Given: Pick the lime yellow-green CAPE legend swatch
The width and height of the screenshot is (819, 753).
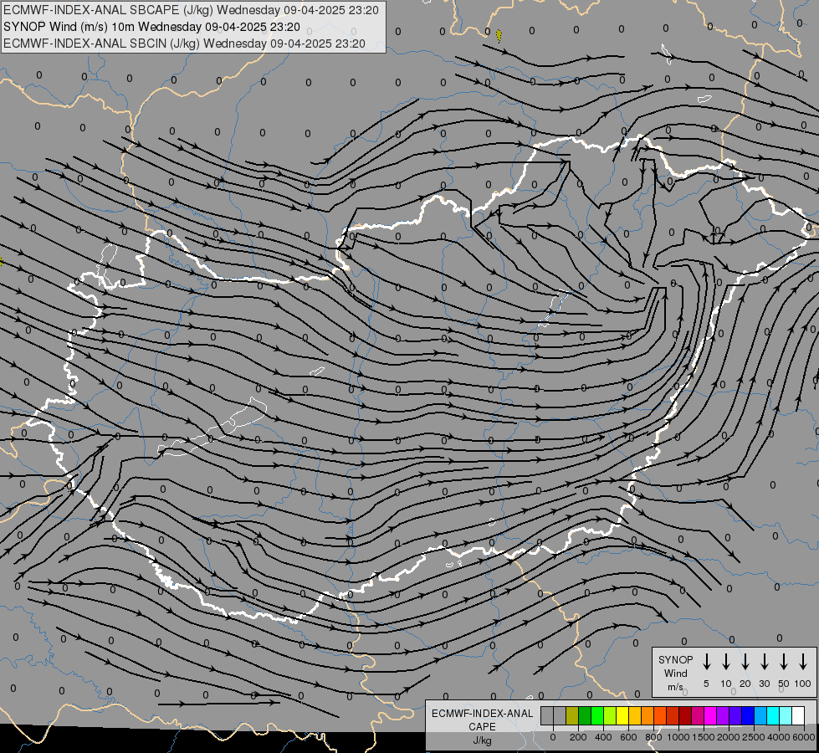Looking at the screenshot, I should (x=610, y=715).
